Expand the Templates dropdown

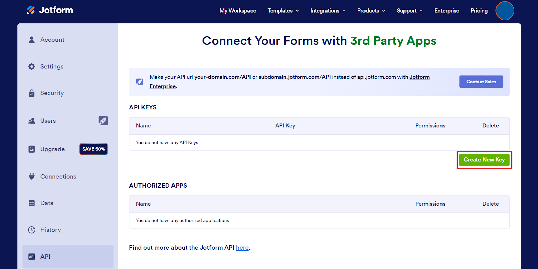(x=283, y=11)
